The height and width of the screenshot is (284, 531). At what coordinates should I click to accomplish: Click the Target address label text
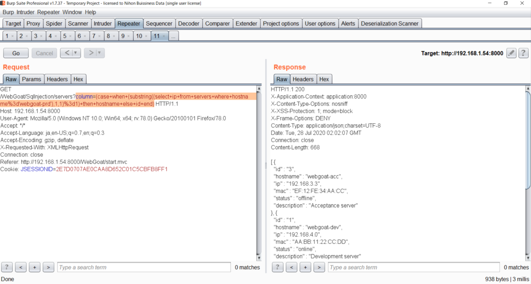[462, 53]
